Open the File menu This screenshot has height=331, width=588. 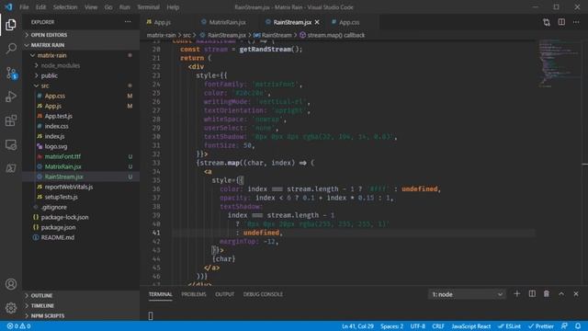tap(24, 7)
